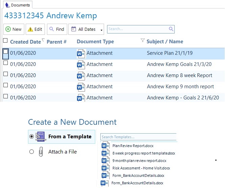Image resolution: width=225 pixels, height=188 pixels.
Task: Click Word icon of 8 week Report row
Action: (81, 76)
